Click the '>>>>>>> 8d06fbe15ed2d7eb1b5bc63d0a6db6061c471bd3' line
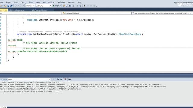Viewport: 193px width, 108px height. click(x=37, y=52)
